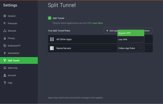Choose Use VPN from the dropdown list
The height and width of the screenshot is (104, 163).
(131, 39)
